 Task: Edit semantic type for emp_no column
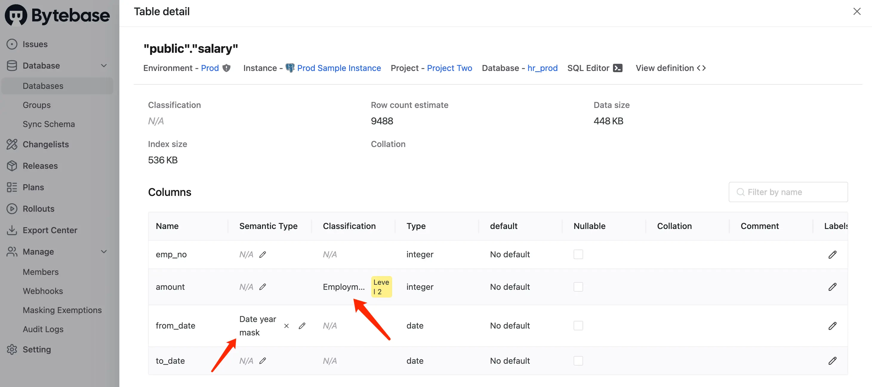(262, 254)
